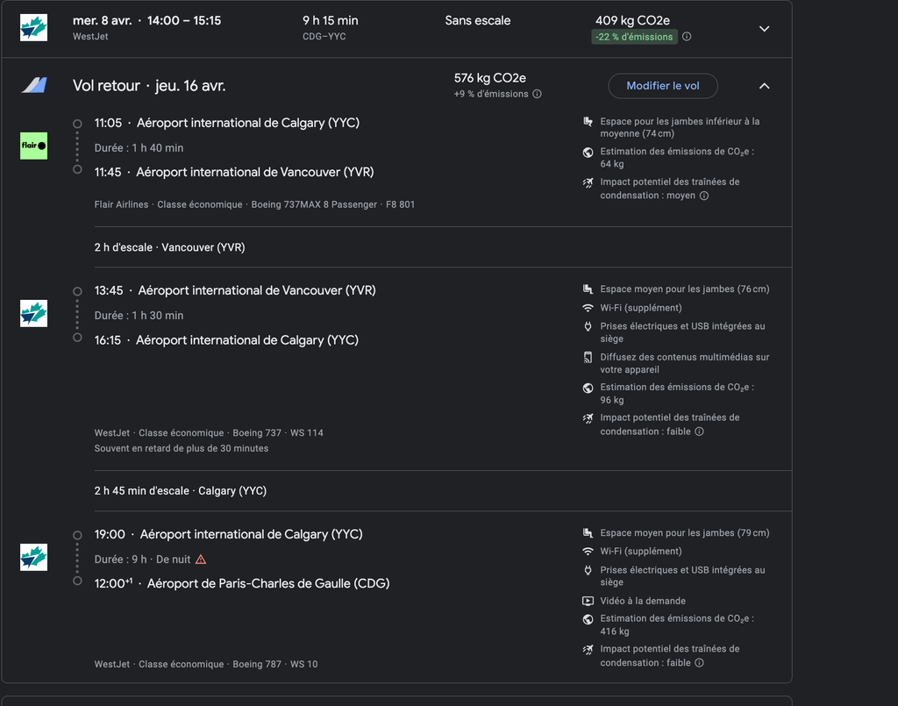Select the 2 h 45 min d'escale Calgary row
The width and height of the screenshot is (898, 706).
pos(181,491)
